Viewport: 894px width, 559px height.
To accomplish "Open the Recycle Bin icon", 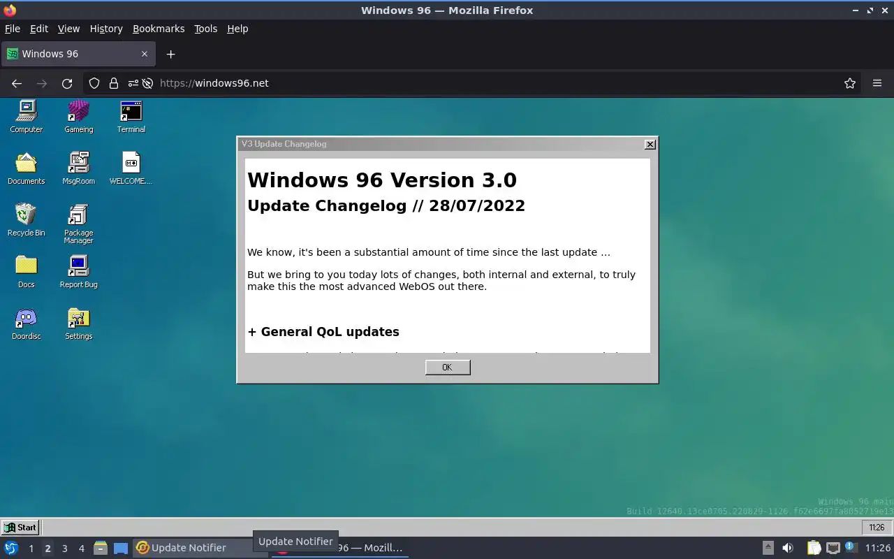I will click(x=27, y=220).
